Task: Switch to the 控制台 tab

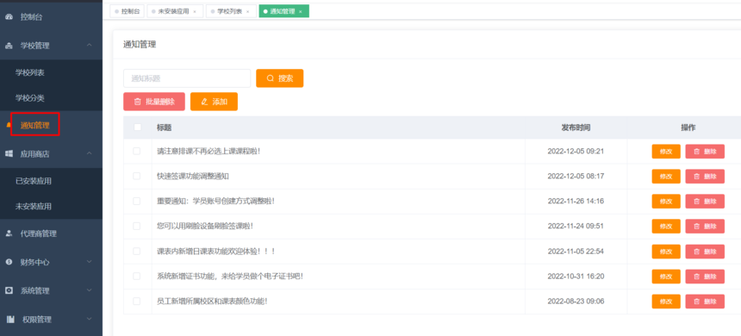Action: tap(128, 11)
